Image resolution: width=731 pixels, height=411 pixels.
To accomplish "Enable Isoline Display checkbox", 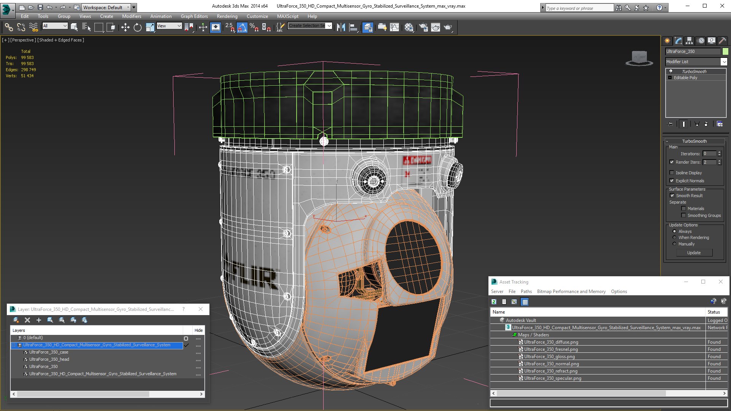I will (x=672, y=173).
